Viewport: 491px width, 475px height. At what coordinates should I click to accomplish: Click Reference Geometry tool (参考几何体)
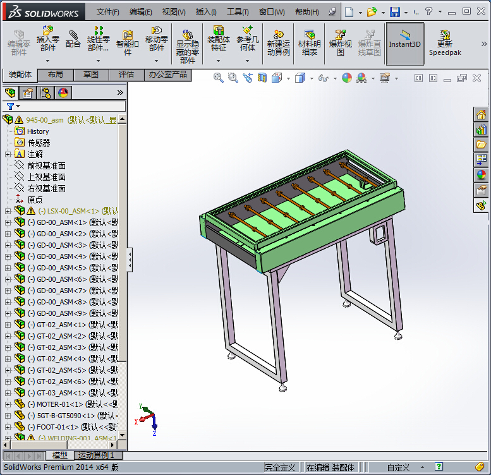[x=247, y=39]
